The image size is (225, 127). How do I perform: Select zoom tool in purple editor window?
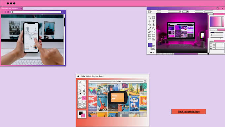pos(154,28)
